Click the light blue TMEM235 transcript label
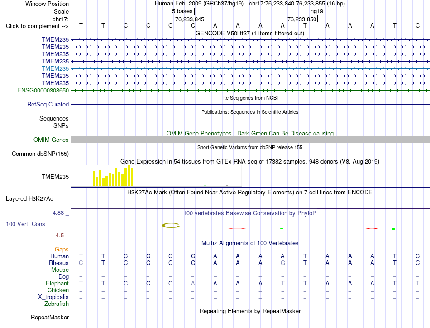This screenshot has width=430, height=328. 55,68
